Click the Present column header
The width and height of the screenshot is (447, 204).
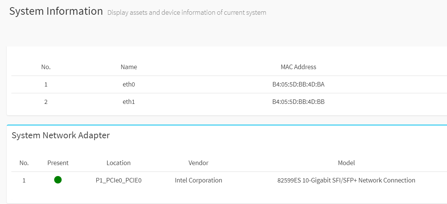(x=58, y=163)
